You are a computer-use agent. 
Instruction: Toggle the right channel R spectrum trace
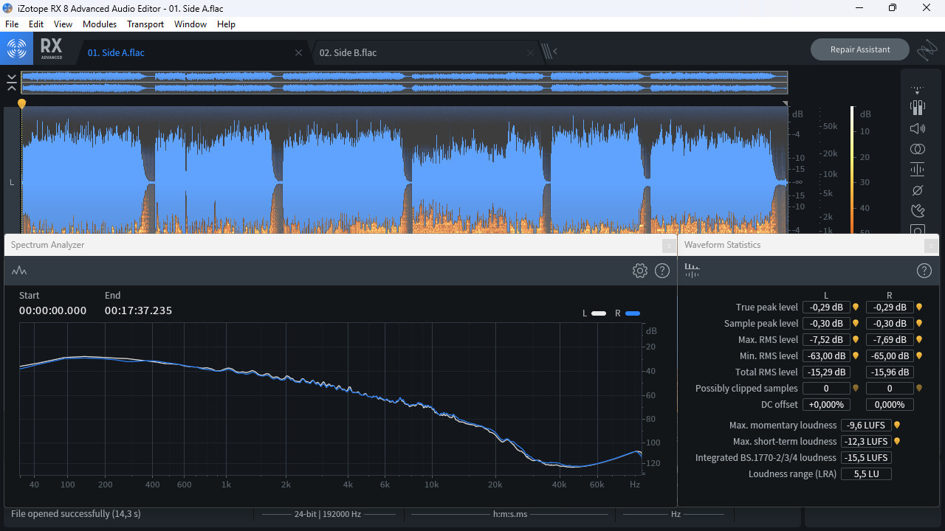click(632, 313)
